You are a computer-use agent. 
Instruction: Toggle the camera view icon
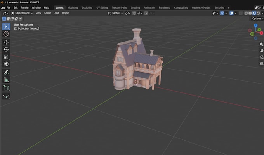(261, 57)
